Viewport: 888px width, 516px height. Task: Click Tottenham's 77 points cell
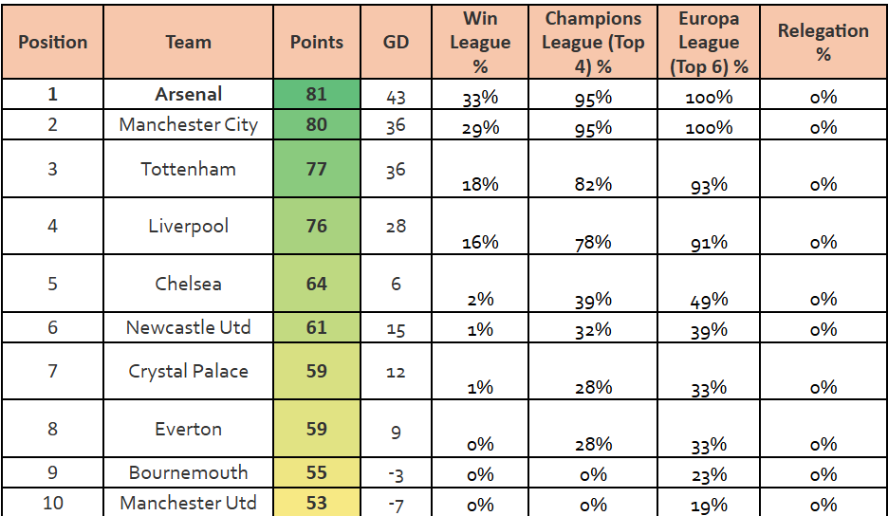point(317,169)
